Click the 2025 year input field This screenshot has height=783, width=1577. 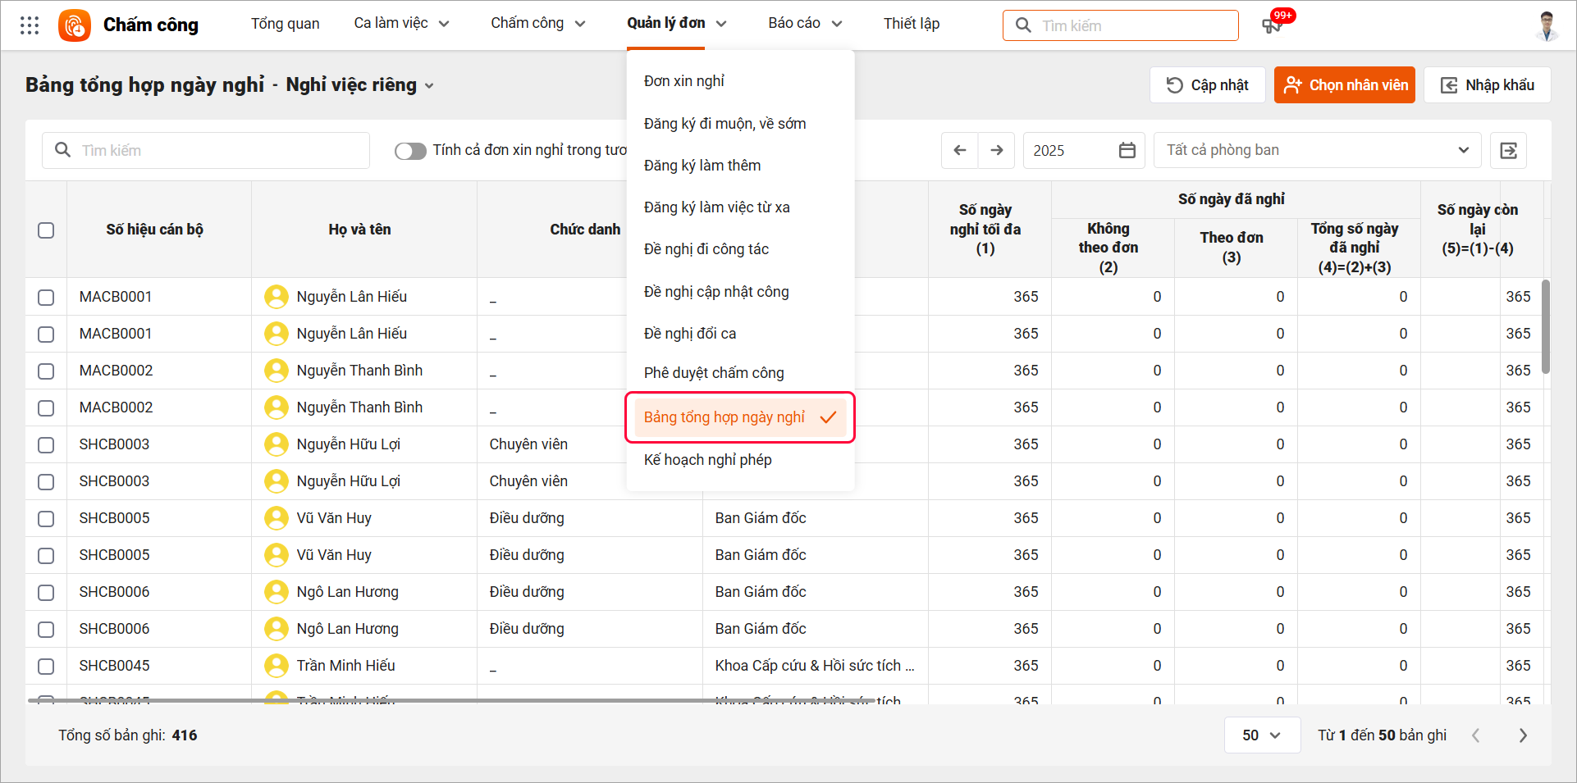pos(1084,150)
